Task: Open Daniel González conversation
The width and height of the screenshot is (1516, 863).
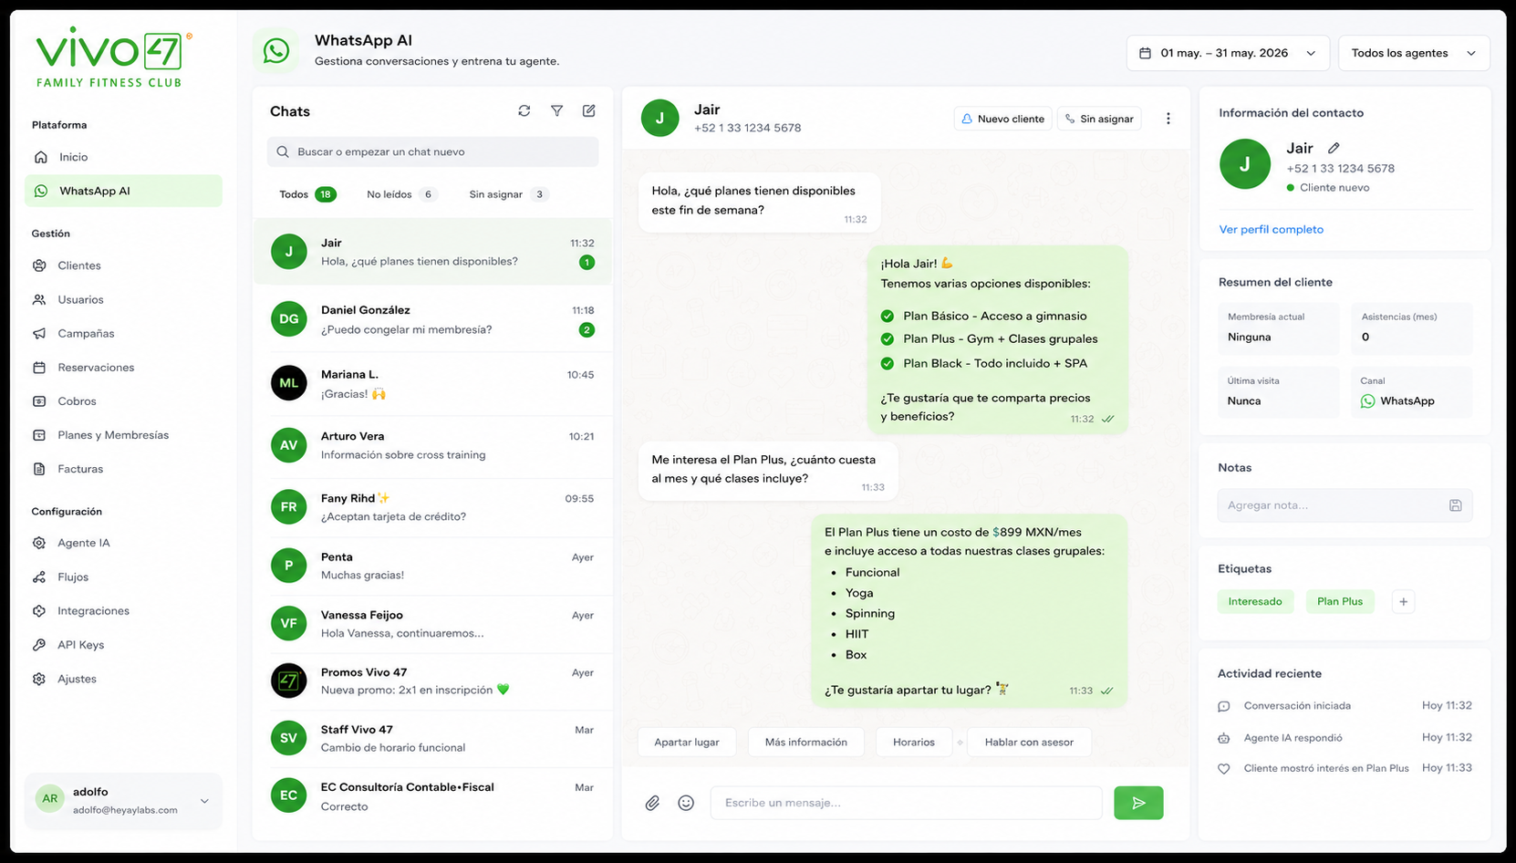Action: click(x=432, y=319)
